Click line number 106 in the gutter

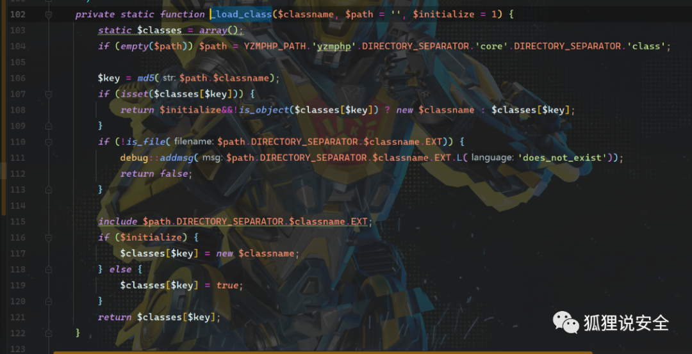pyautogui.click(x=18, y=78)
